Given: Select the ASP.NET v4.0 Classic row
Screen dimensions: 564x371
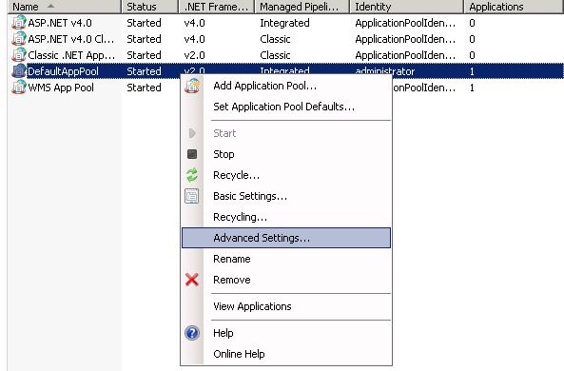Looking at the screenshot, I should click(x=286, y=39).
